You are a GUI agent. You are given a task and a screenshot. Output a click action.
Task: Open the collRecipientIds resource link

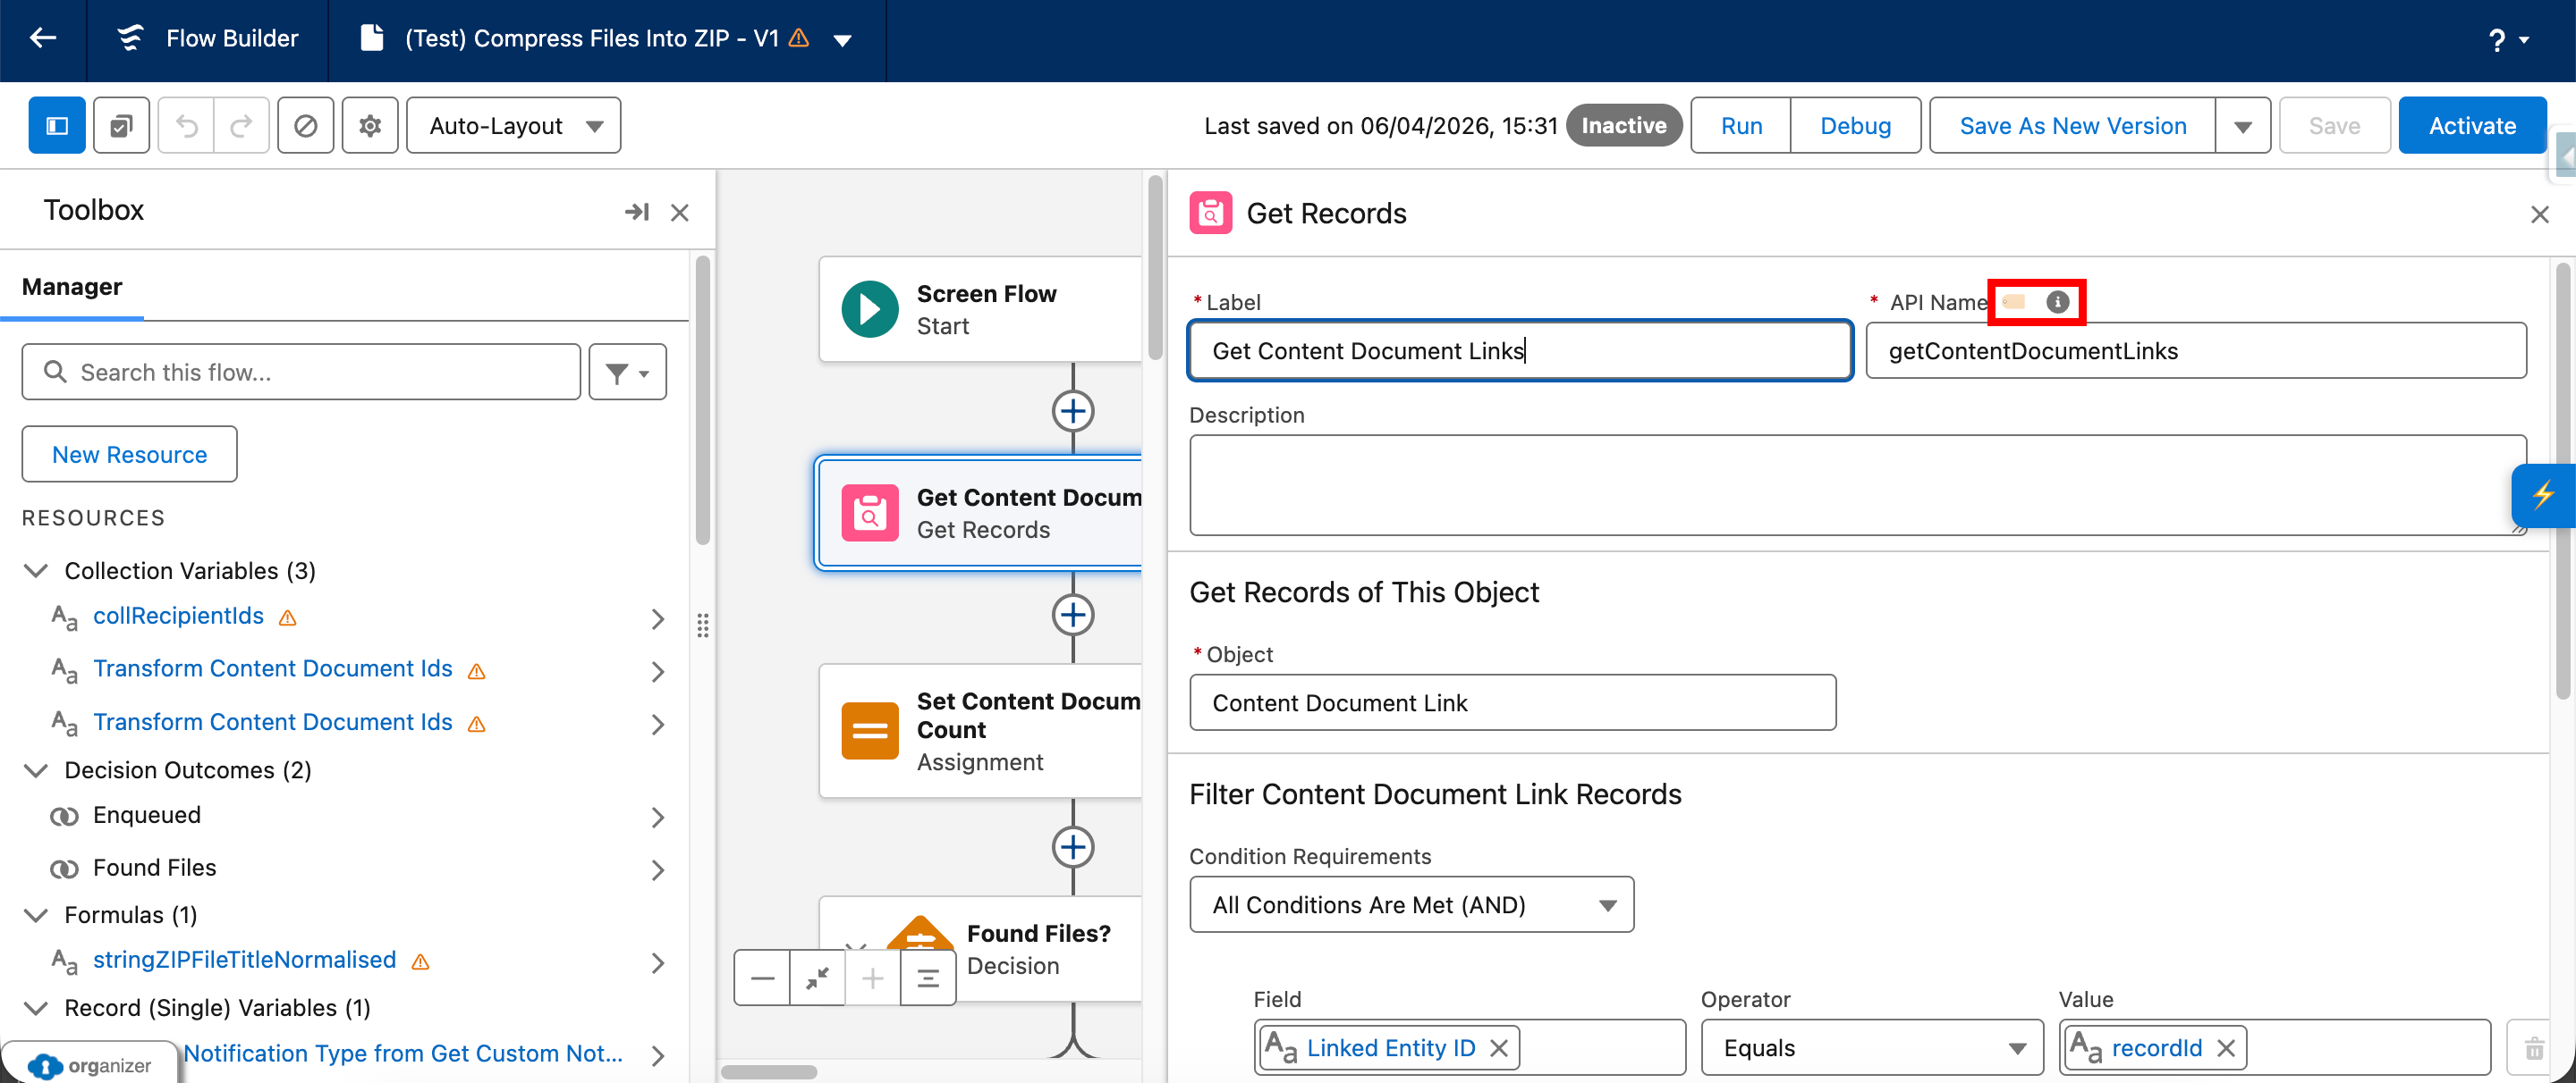pyautogui.click(x=178, y=616)
